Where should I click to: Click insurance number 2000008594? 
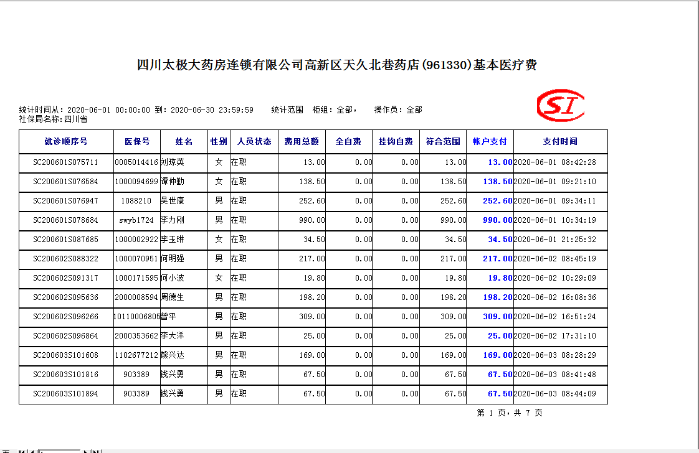coord(136,297)
